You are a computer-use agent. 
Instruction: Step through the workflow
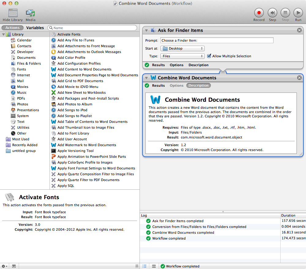[x=272, y=15]
